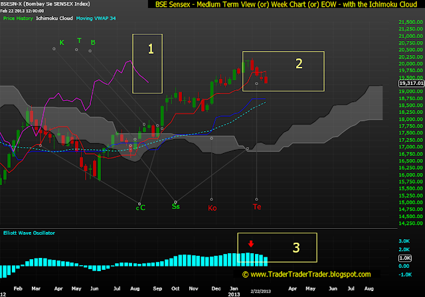
Task: Click the 18,000.00 price axis label
Action: pyautogui.click(x=410, y=119)
